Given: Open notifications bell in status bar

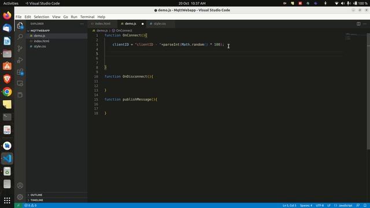Looking at the screenshot, I should click(365, 206).
